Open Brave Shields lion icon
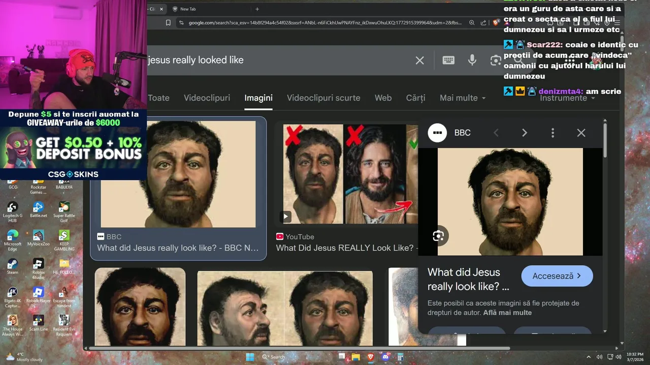Screen dimensions: 650x365 pos(496,22)
